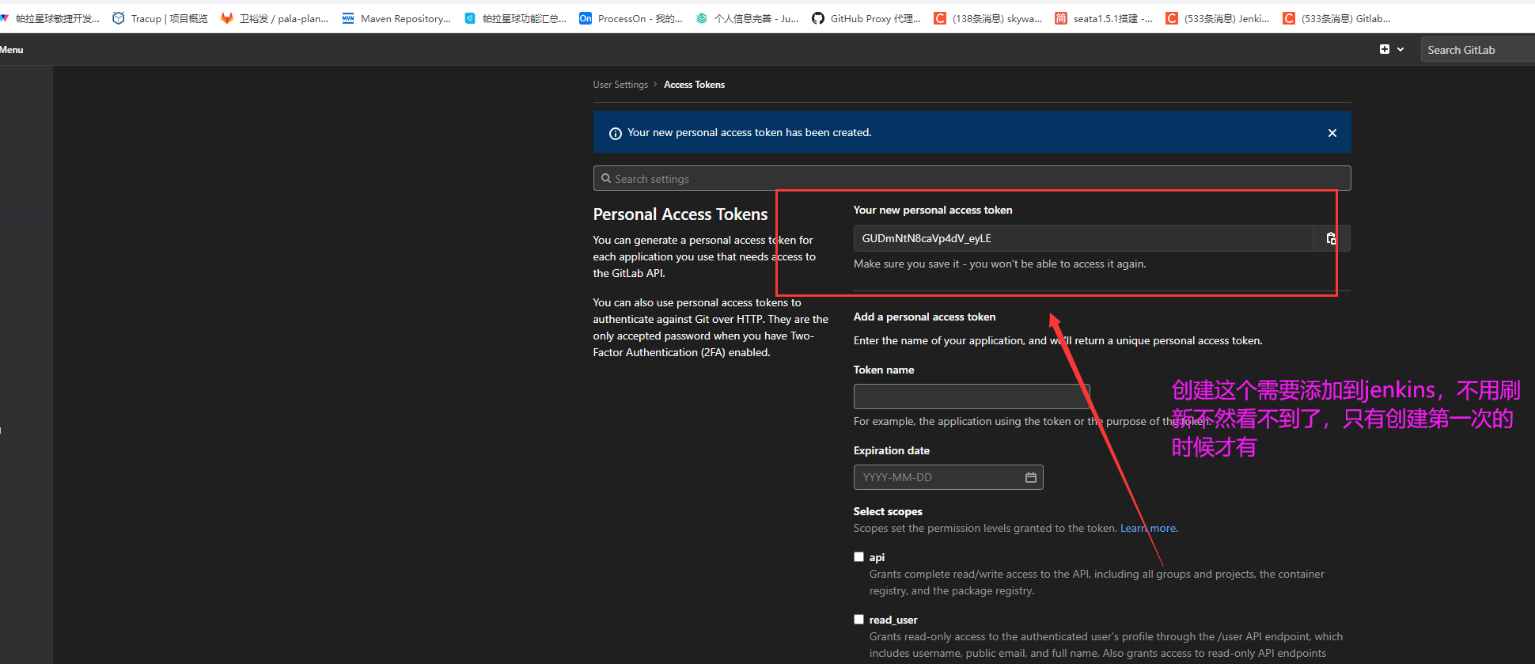
Task: Open the pala-plan GitLab bookmark
Action: pyautogui.click(x=275, y=18)
